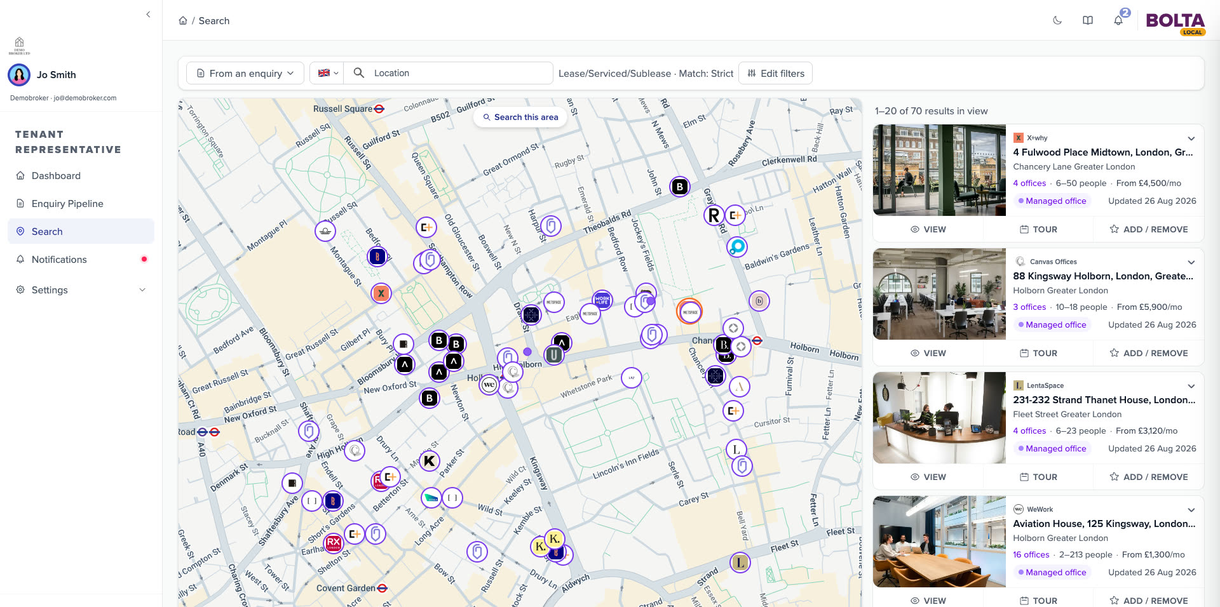Expand the Settings menu in the sidebar
Image resolution: width=1220 pixels, height=607 pixels.
click(x=81, y=290)
